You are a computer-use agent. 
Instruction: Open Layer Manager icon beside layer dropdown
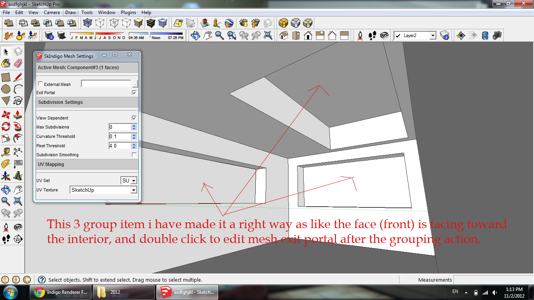point(444,36)
